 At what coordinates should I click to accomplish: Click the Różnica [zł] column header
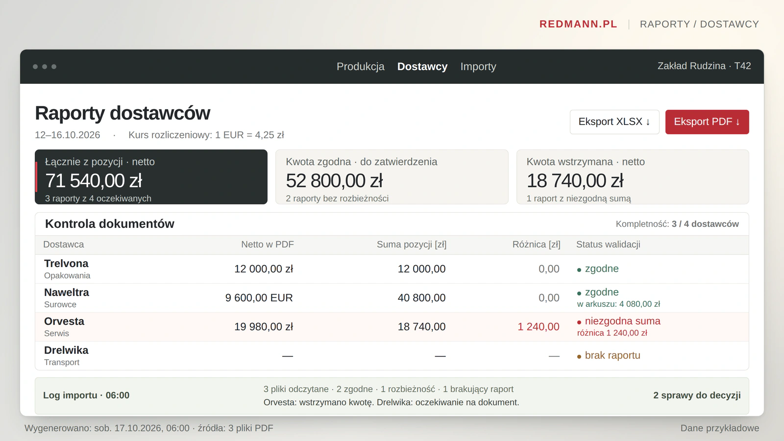(537, 245)
